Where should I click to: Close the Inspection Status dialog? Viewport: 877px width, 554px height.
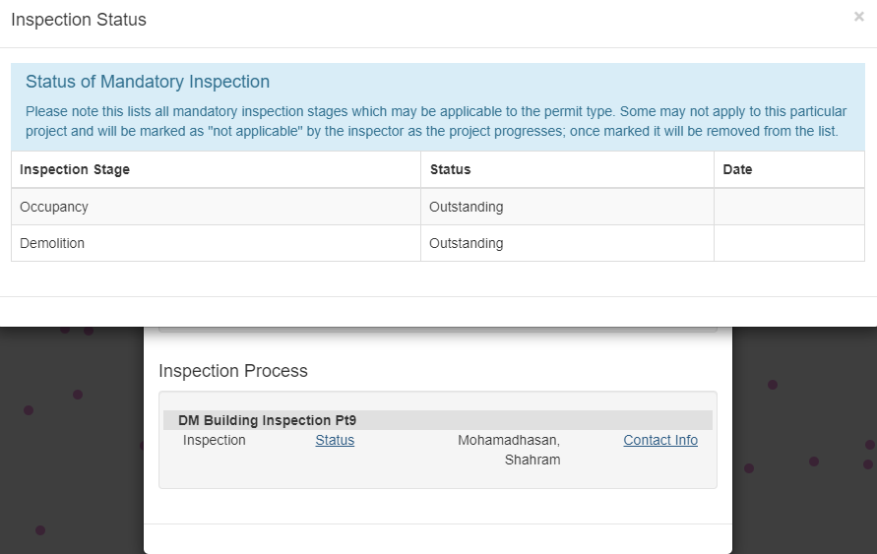858,17
